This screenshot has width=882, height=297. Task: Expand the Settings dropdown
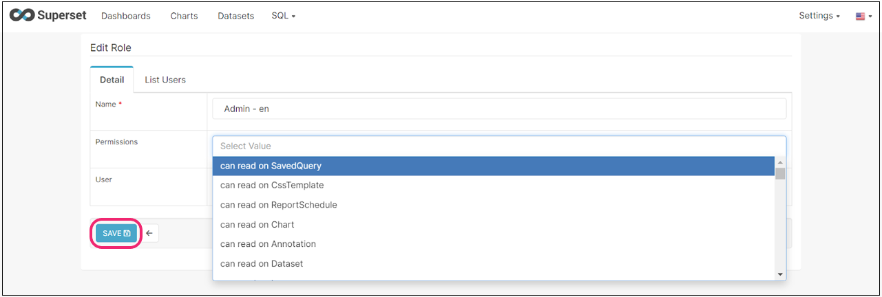819,16
